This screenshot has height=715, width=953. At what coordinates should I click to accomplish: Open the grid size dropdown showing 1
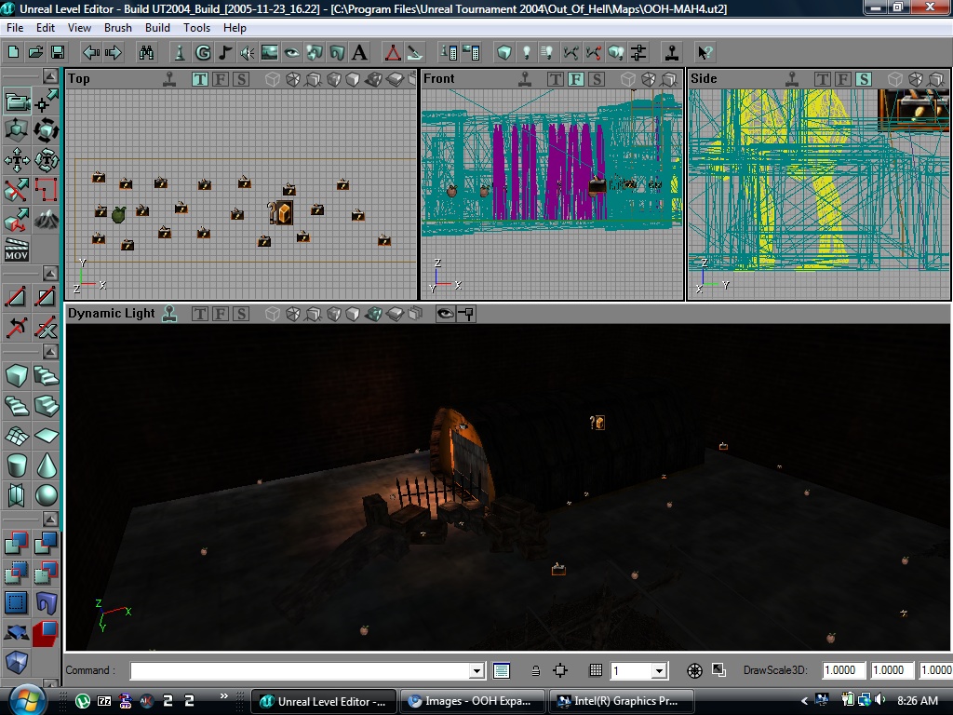tap(659, 670)
